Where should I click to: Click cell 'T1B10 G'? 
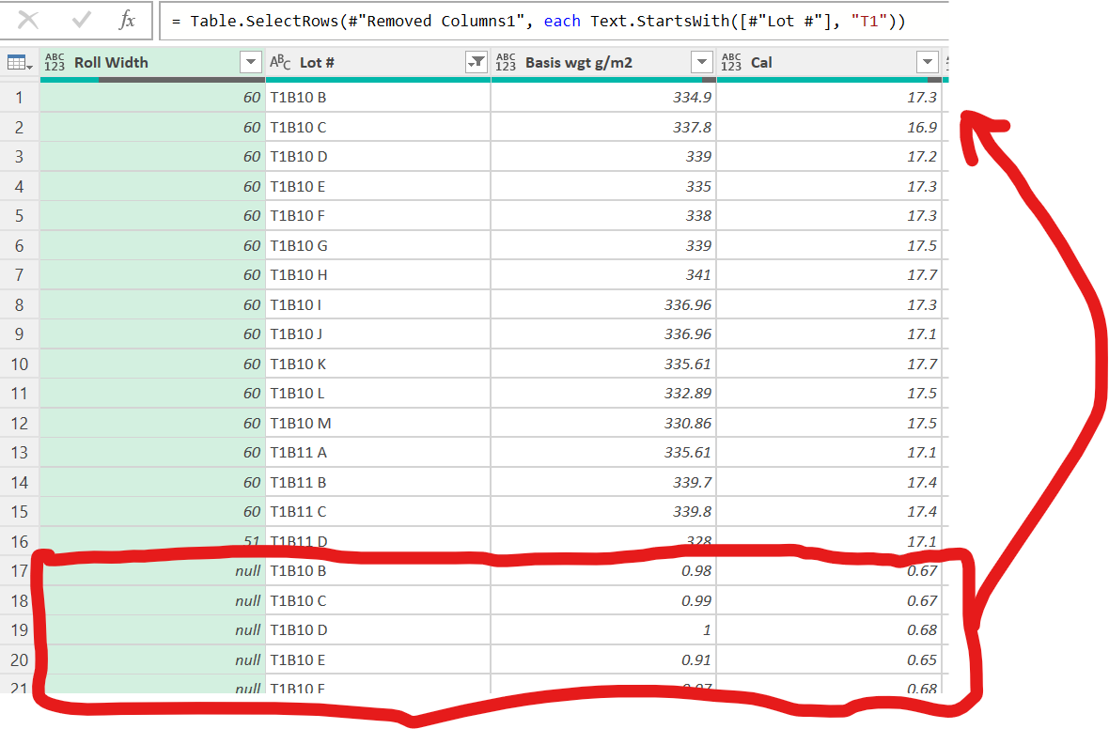pyautogui.click(x=378, y=245)
